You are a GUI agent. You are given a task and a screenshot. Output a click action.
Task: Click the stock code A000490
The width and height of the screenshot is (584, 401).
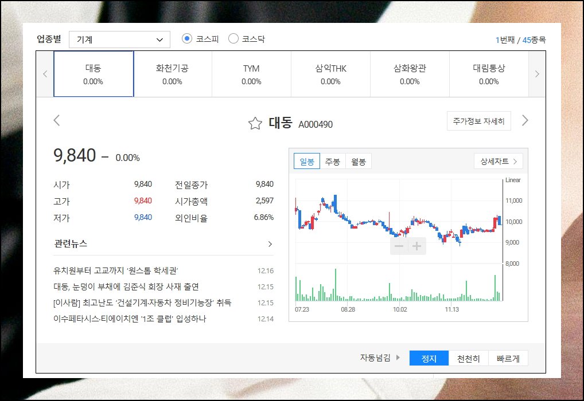[316, 124]
